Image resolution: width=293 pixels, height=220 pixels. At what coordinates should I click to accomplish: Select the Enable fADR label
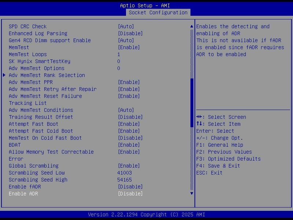[x=25, y=187]
